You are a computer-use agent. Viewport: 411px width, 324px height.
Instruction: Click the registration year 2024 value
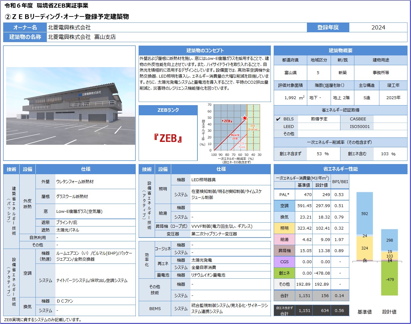click(378, 28)
